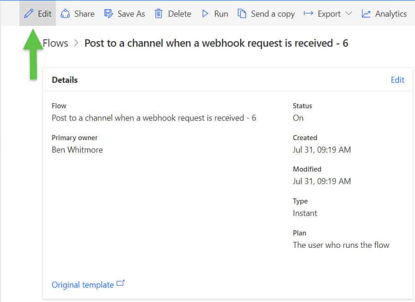Go back to Flows breadcrumb

(x=55, y=43)
